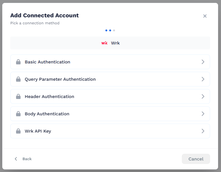
Task: Pick Header Authentication method
Action: (110, 96)
